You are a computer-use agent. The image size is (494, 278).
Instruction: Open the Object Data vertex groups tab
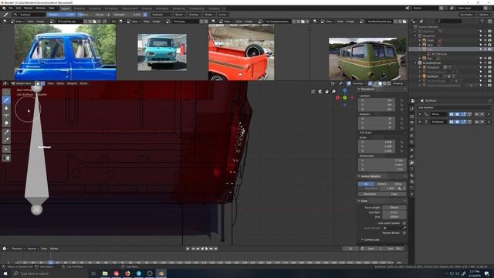tap(411, 169)
